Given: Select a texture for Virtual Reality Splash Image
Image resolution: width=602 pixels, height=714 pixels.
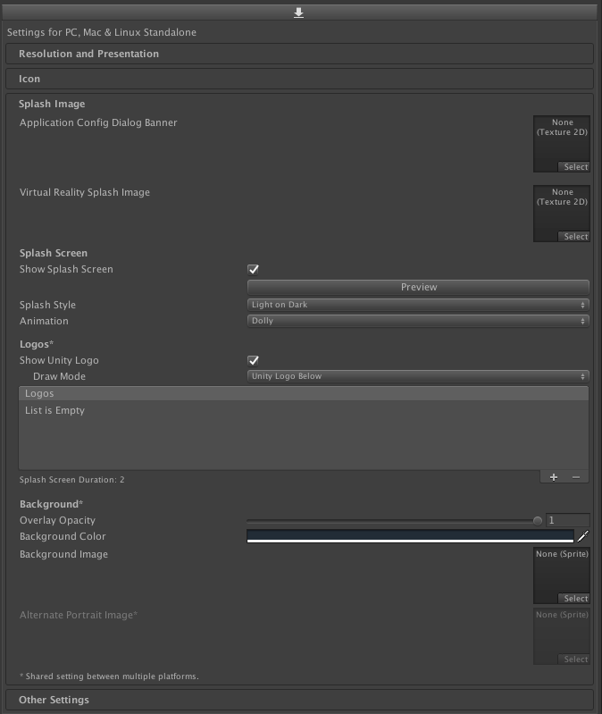Looking at the screenshot, I should pos(574,237).
